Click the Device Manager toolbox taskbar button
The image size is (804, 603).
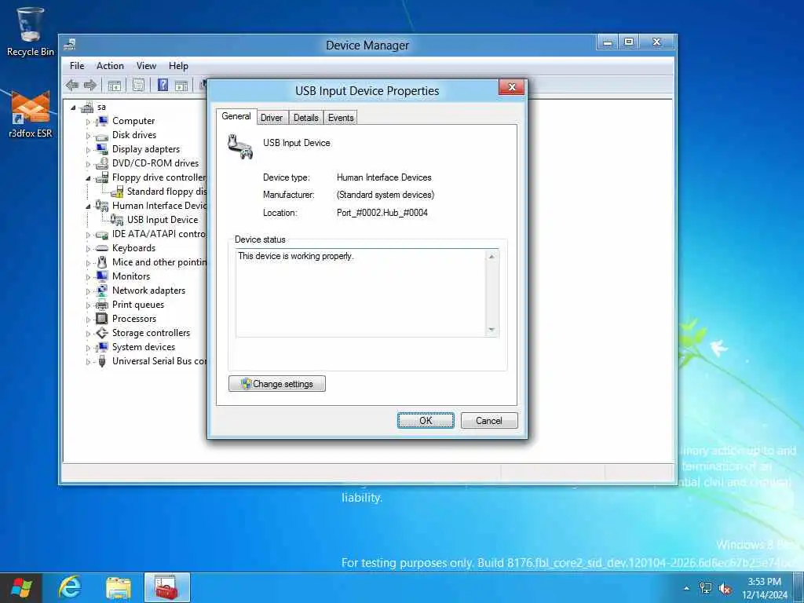[167, 587]
